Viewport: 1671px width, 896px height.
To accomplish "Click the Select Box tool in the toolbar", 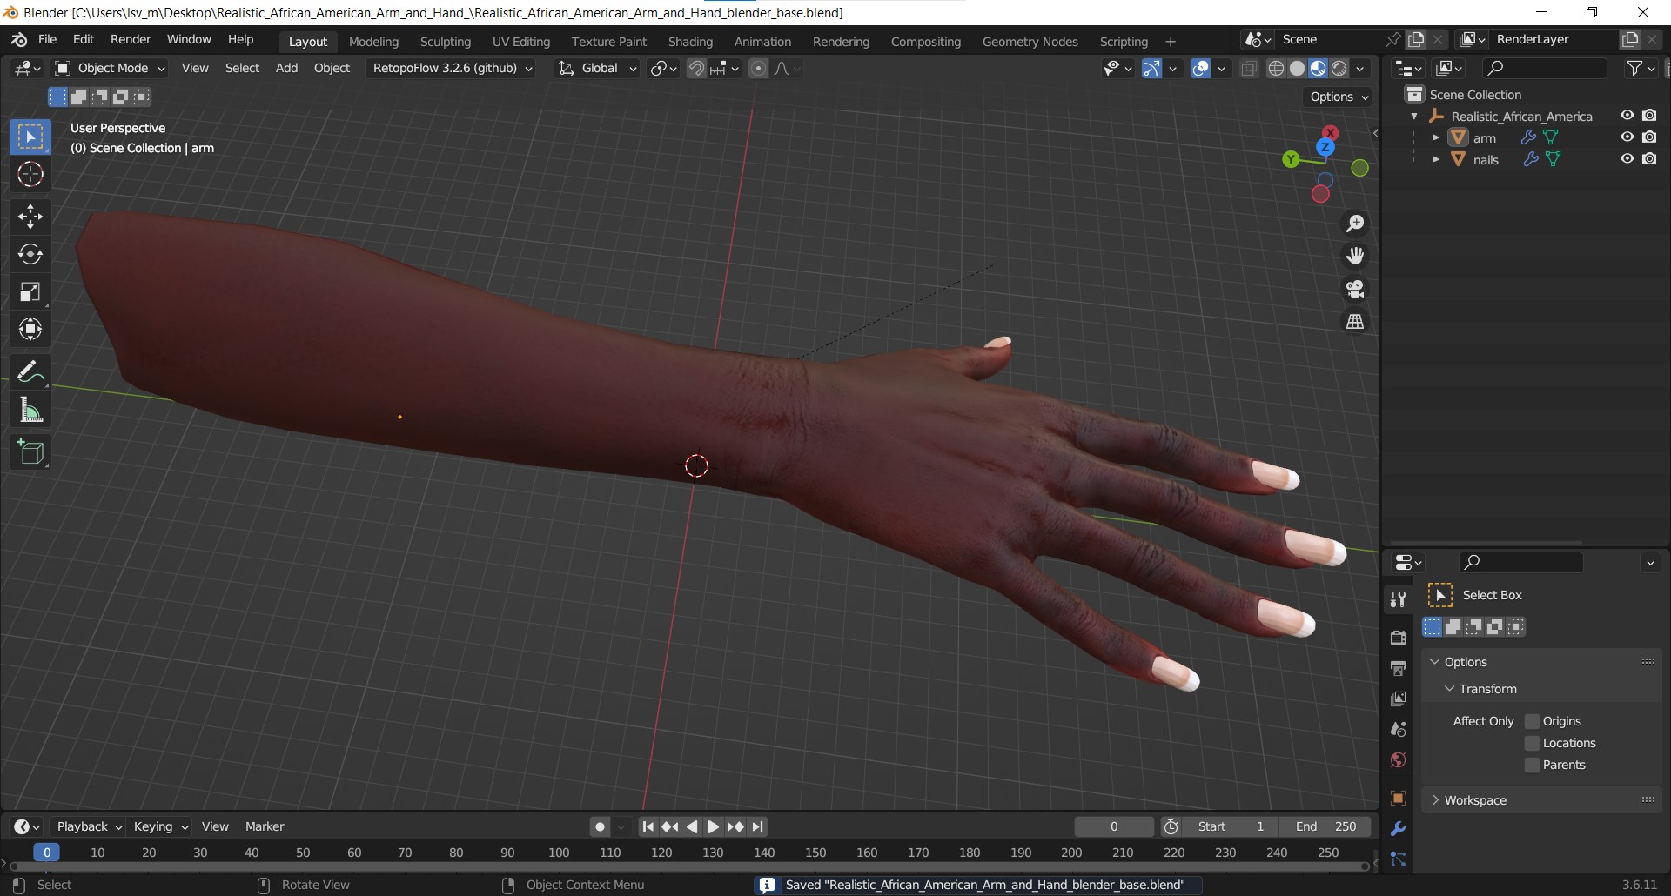I will [30, 137].
